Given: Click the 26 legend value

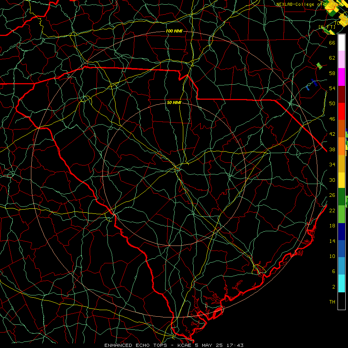Looking at the screenshot, I should (332, 195).
